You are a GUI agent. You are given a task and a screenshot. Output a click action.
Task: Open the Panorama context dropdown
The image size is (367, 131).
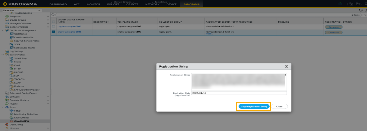coord(22,11)
